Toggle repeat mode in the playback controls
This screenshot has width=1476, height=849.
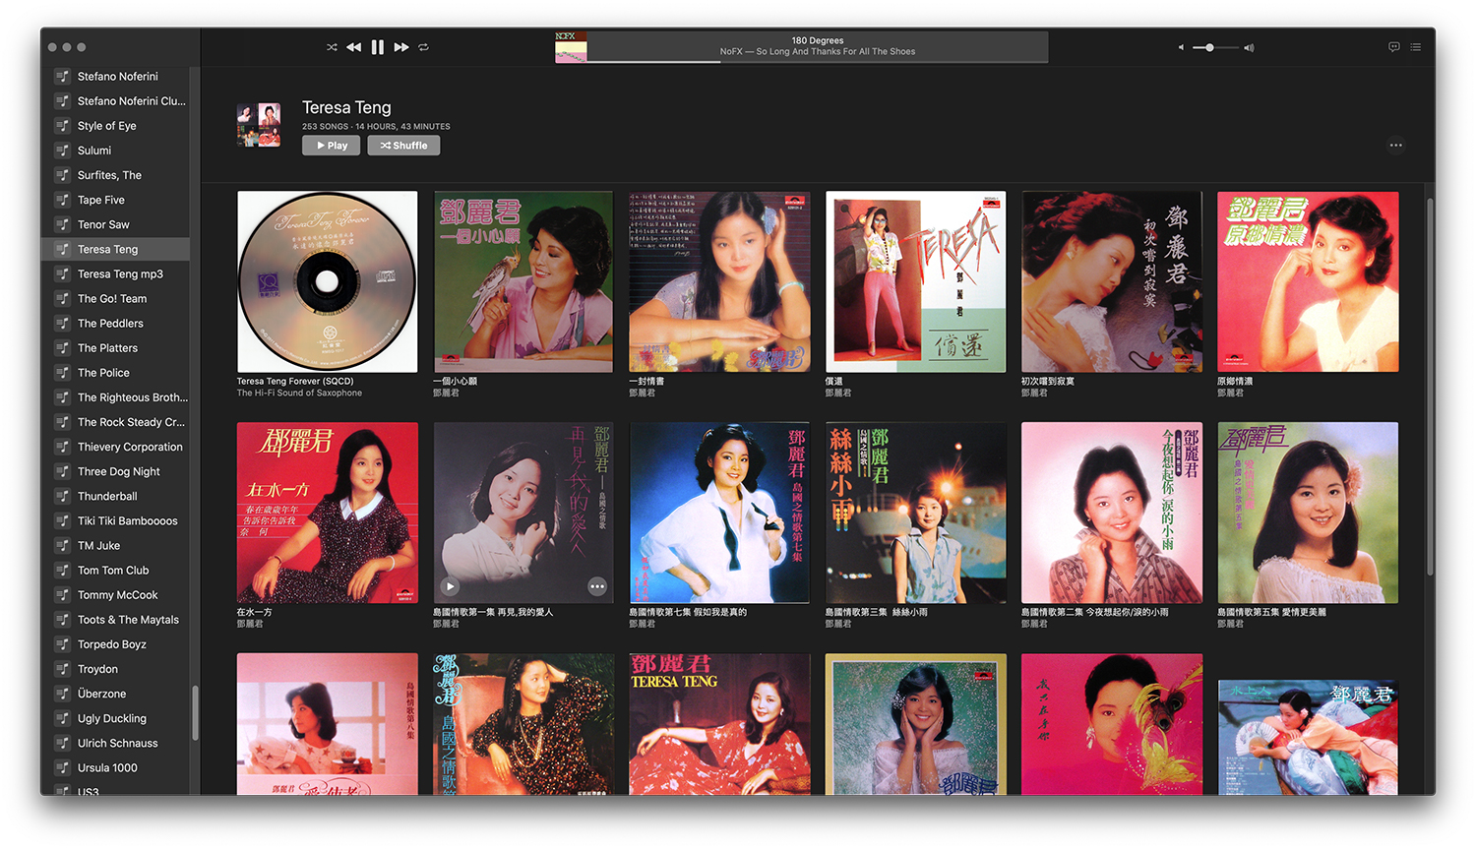424,47
